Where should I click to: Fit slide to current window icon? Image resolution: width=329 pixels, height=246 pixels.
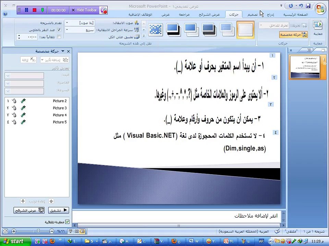(x=5, y=231)
